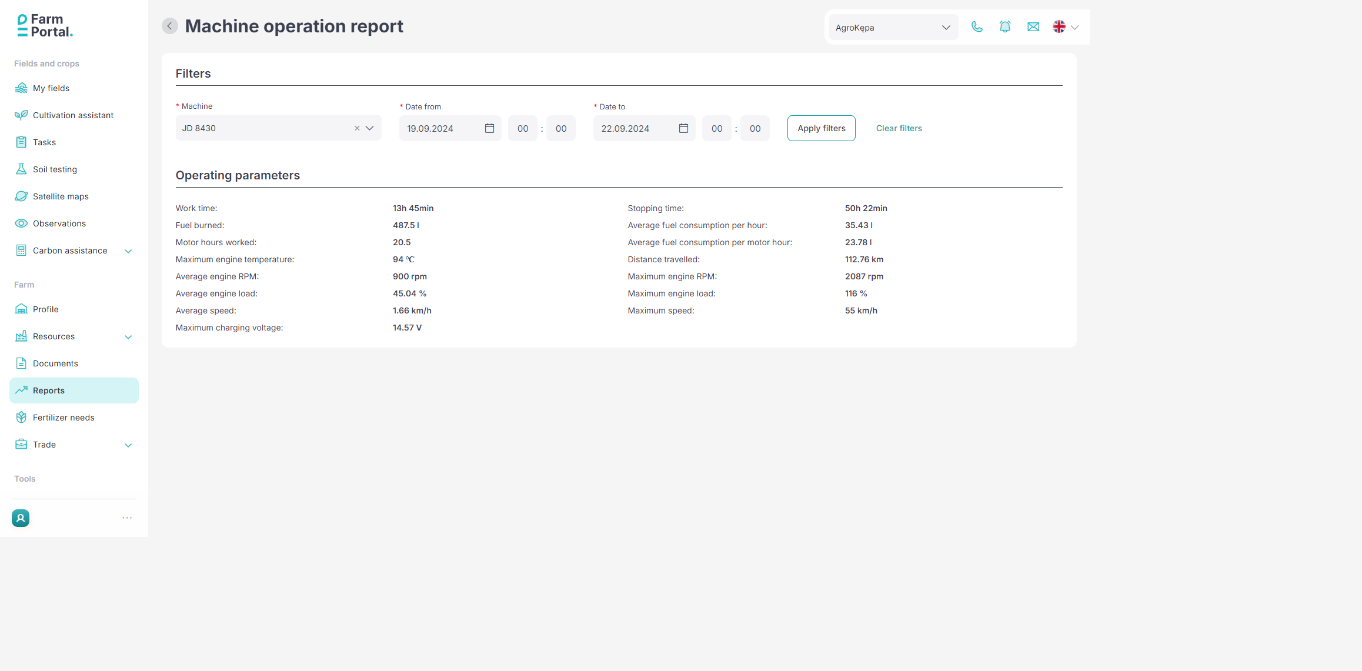The height and width of the screenshot is (671, 1362).
Task: Click the JD 8430 machine field text
Action: click(x=199, y=128)
